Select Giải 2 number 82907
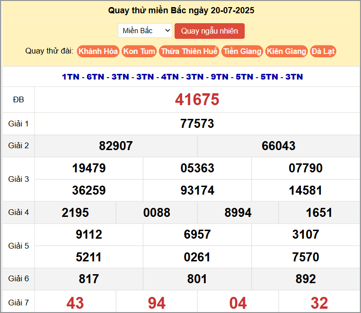Viewport: 361px width, 313px height. coord(116,146)
